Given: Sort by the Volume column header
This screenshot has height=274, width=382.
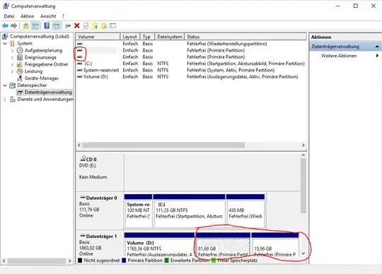Looking at the screenshot, I should pos(98,37).
